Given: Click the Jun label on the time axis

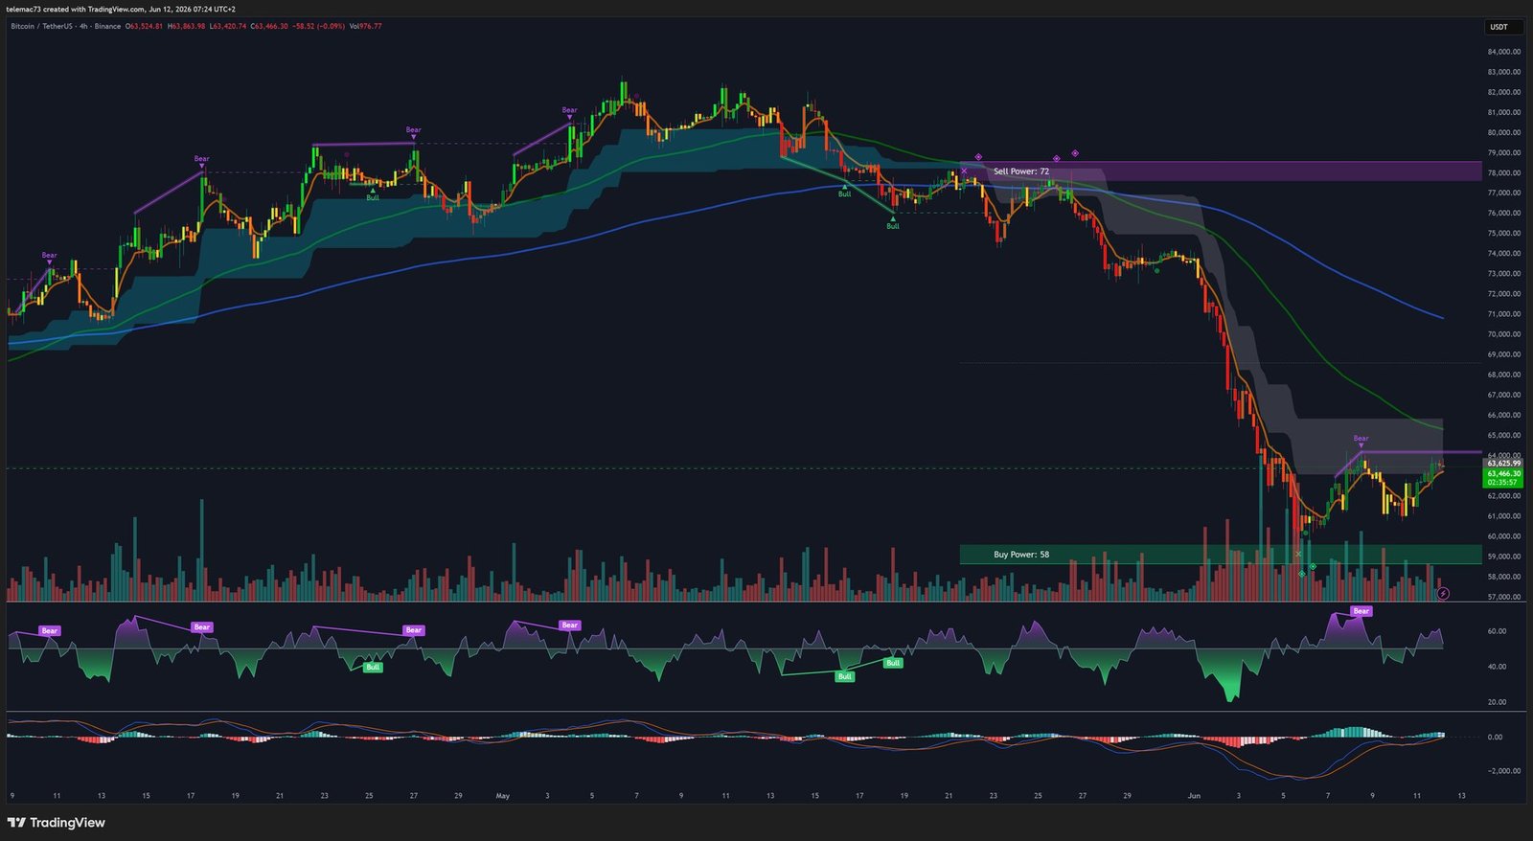Looking at the screenshot, I should 1194,796.
